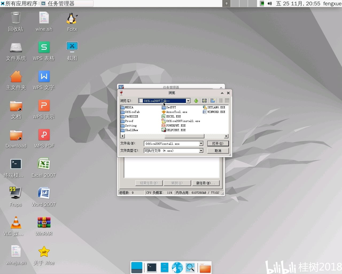Screen dimensions: 342x274
Task: Launch WinRAR from the desktop
Action: click(x=44, y=226)
